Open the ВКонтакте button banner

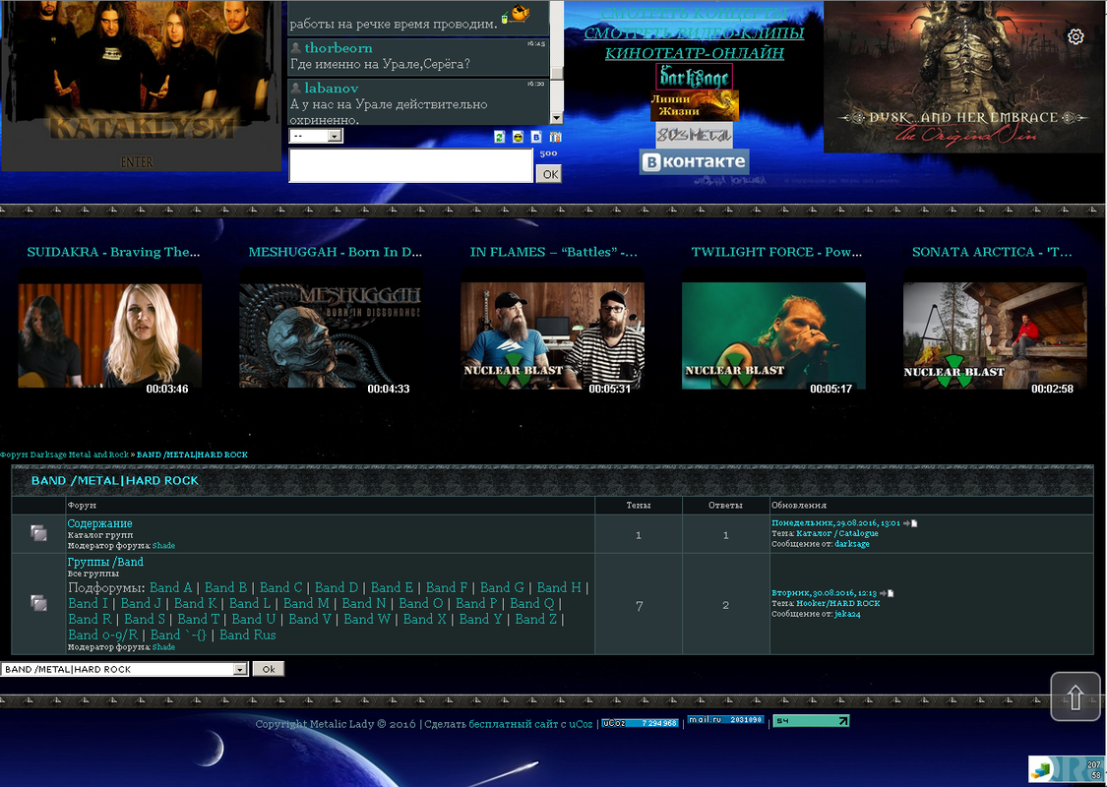[x=695, y=161]
